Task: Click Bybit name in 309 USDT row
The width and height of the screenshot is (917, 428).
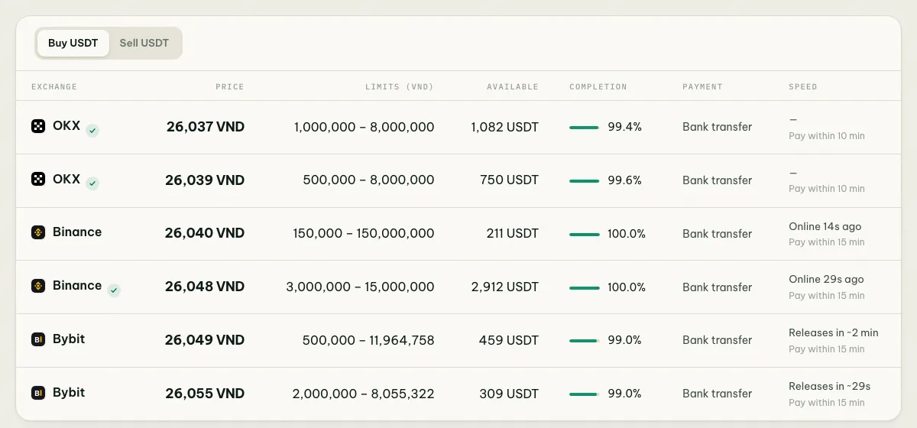Action: [x=69, y=392]
